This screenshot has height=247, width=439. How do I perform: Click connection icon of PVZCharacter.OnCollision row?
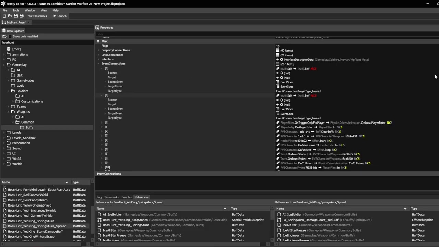click(278, 163)
